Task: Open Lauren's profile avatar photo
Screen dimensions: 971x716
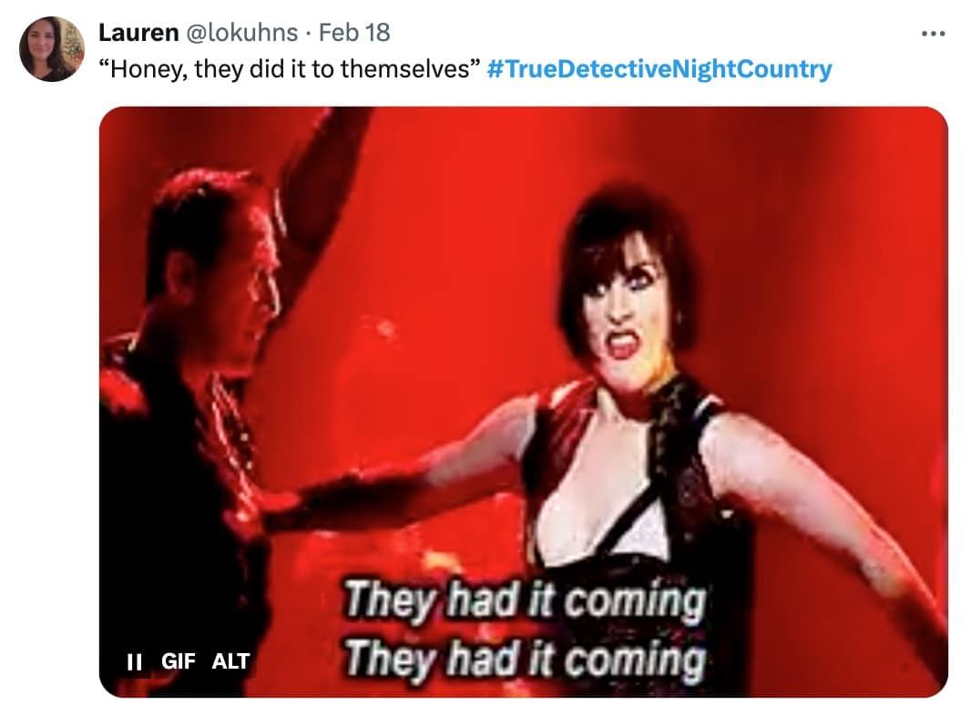Action: pyautogui.click(x=51, y=49)
